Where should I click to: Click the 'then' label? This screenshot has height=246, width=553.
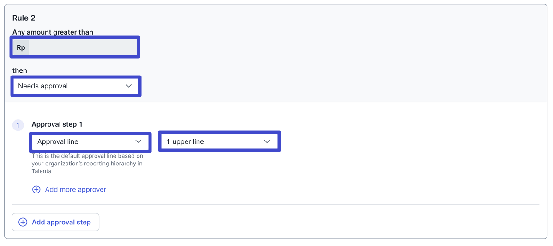tap(20, 70)
